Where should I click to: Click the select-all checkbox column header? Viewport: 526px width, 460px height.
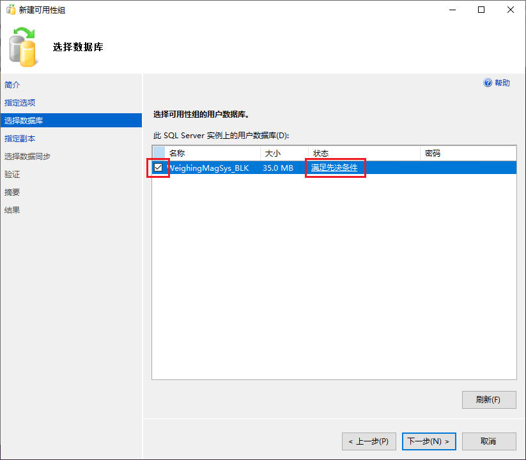(x=159, y=154)
